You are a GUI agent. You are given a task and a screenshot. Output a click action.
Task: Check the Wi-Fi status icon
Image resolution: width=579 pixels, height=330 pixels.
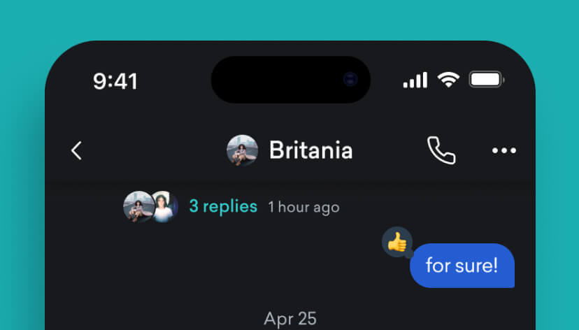(x=448, y=80)
